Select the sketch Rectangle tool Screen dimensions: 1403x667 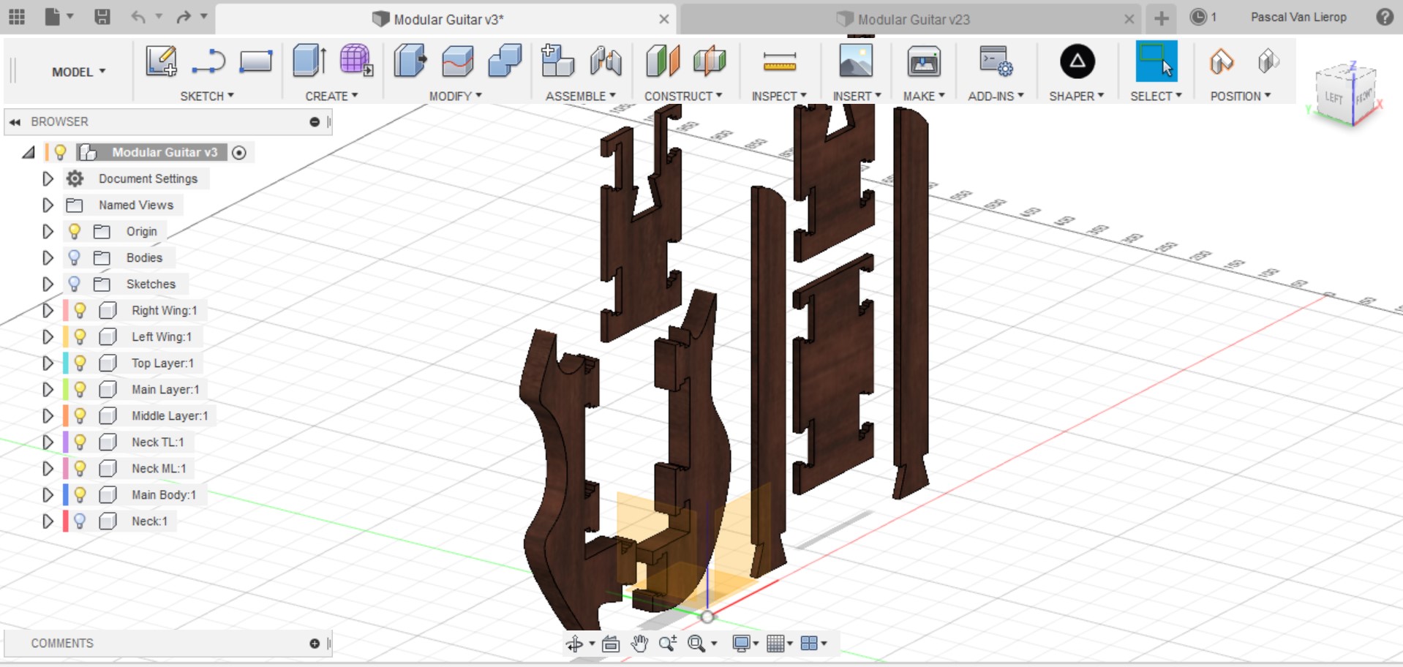coord(256,61)
